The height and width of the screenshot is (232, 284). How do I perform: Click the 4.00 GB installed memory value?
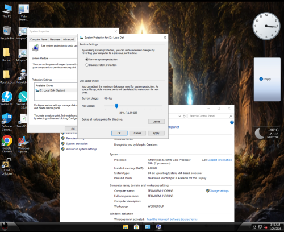tap(152, 168)
